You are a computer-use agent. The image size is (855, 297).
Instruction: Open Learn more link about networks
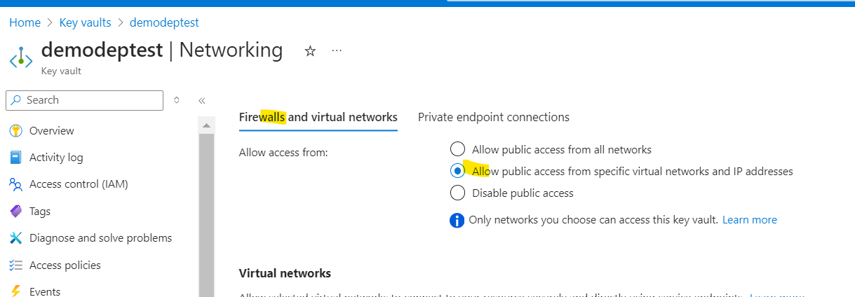click(x=750, y=220)
